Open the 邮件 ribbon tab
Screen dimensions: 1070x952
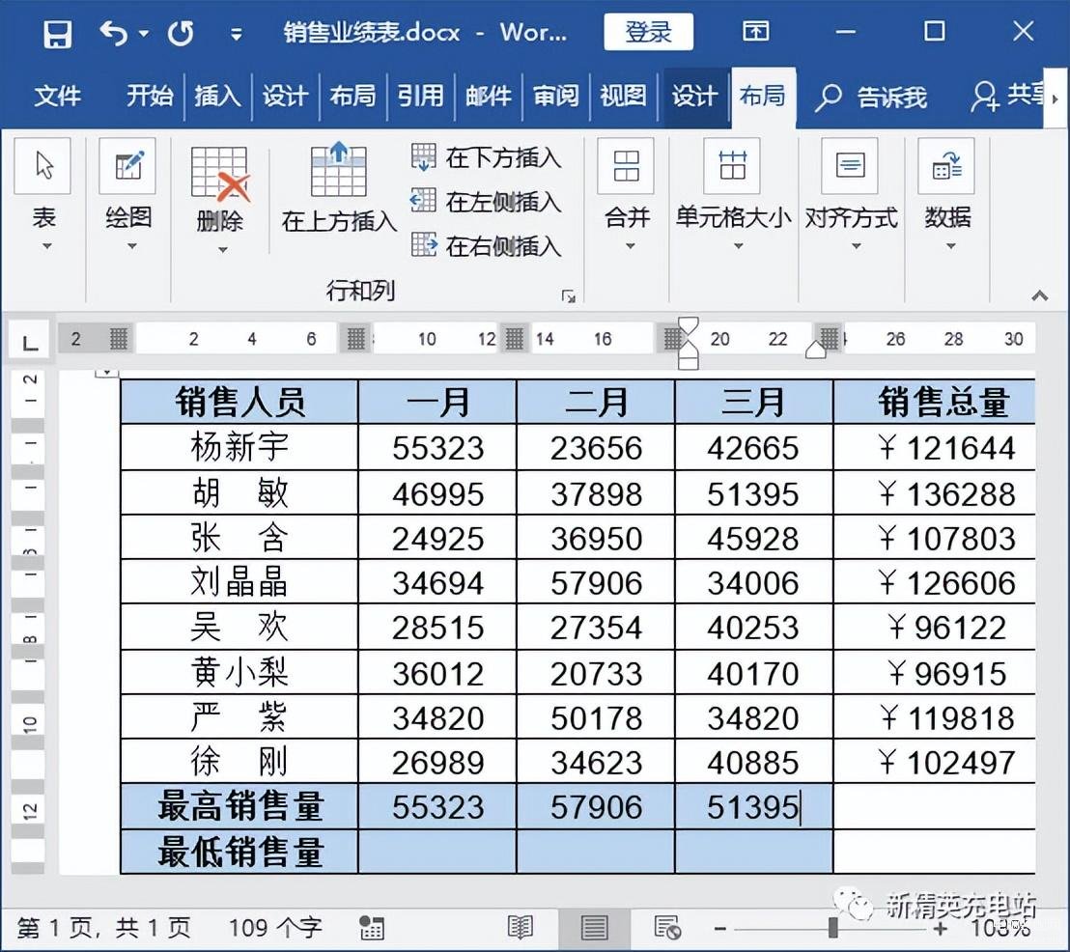pyautogui.click(x=488, y=97)
